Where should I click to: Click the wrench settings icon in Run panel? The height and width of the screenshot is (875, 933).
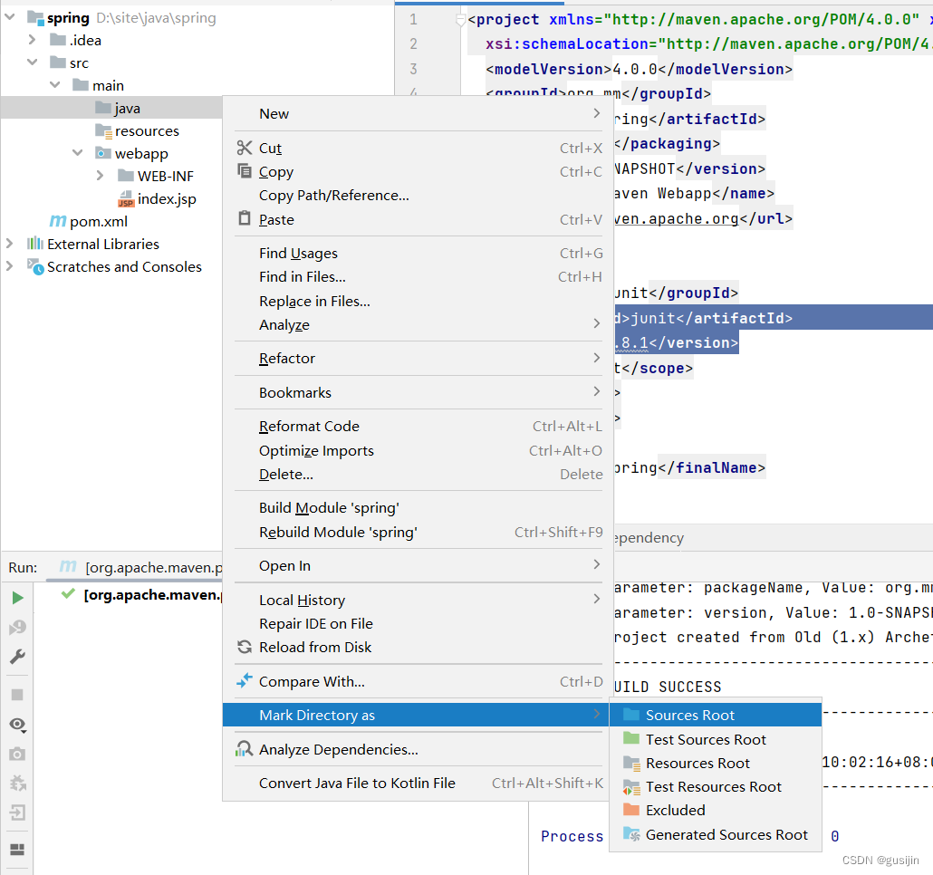18,657
